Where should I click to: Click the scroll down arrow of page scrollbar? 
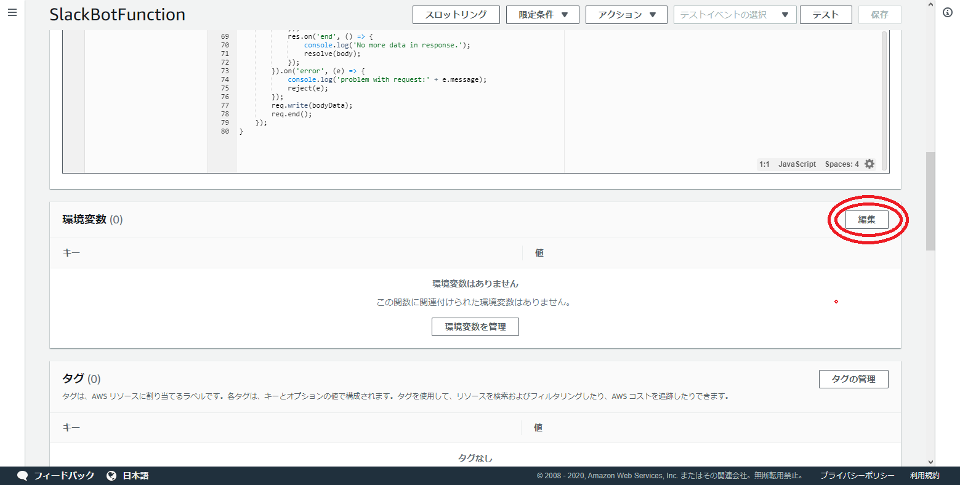pos(930,462)
